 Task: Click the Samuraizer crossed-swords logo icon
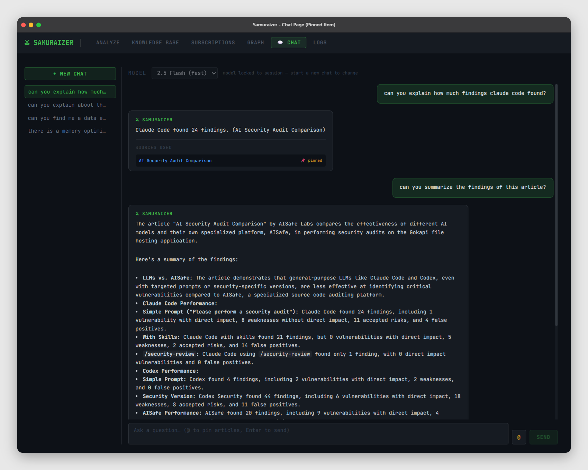pyautogui.click(x=27, y=43)
